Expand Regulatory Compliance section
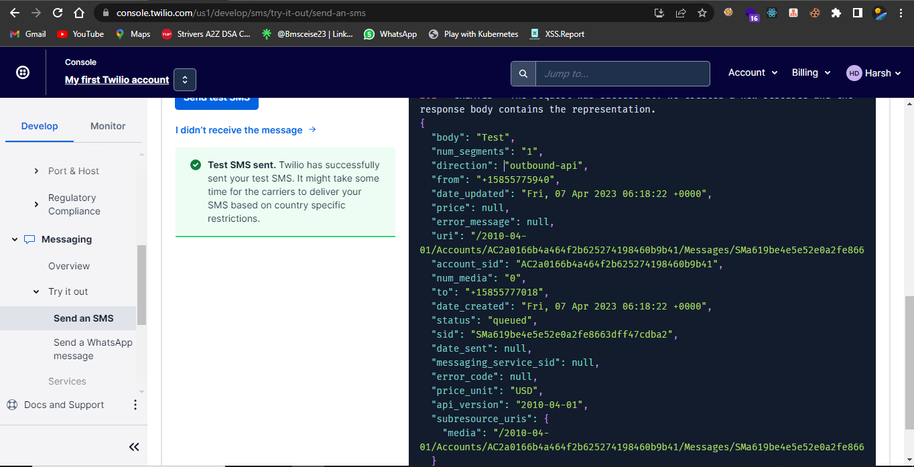The height and width of the screenshot is (467, 914). (x=36, y=204)
